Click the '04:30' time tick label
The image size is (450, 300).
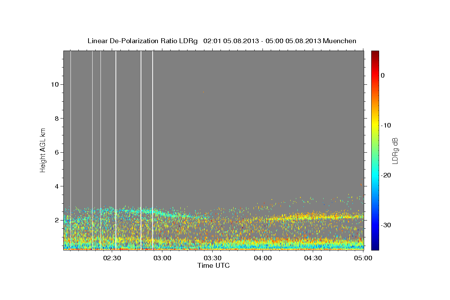point(313,258)
